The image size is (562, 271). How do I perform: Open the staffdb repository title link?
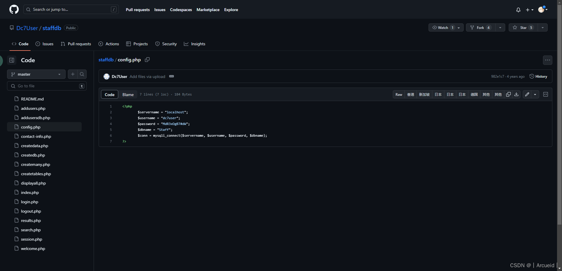tap(52, 28)
